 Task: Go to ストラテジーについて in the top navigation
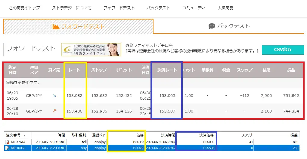coord(72,8)
